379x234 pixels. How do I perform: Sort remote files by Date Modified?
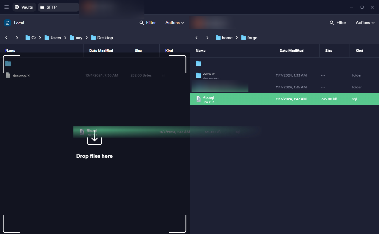click(x=291, y=51)
